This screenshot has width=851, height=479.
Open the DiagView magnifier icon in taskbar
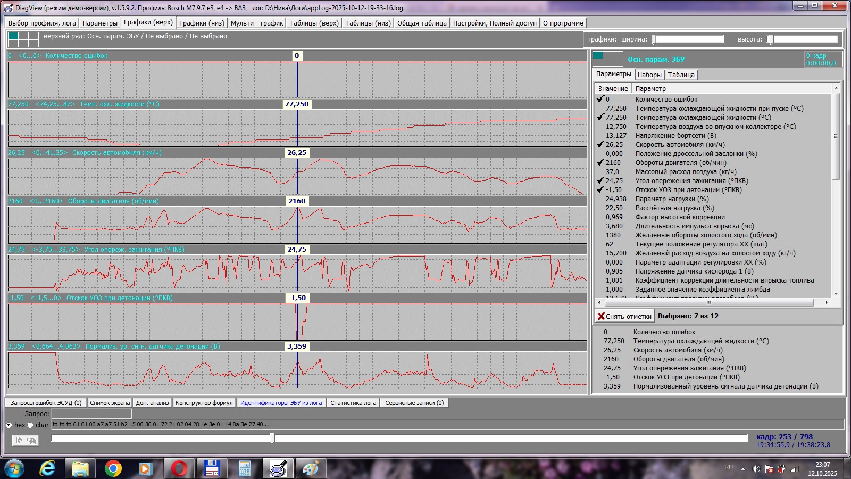(279, 469)
